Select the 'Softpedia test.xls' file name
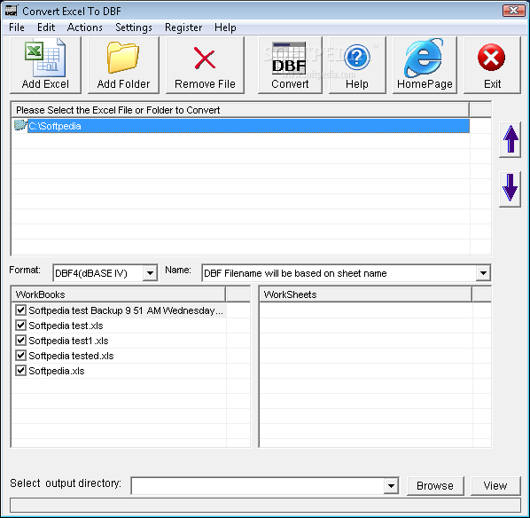The height and width of the screenshot is (518, 530). tap(66, 326)
